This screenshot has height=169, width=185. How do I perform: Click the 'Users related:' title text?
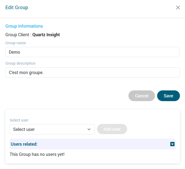24,144
